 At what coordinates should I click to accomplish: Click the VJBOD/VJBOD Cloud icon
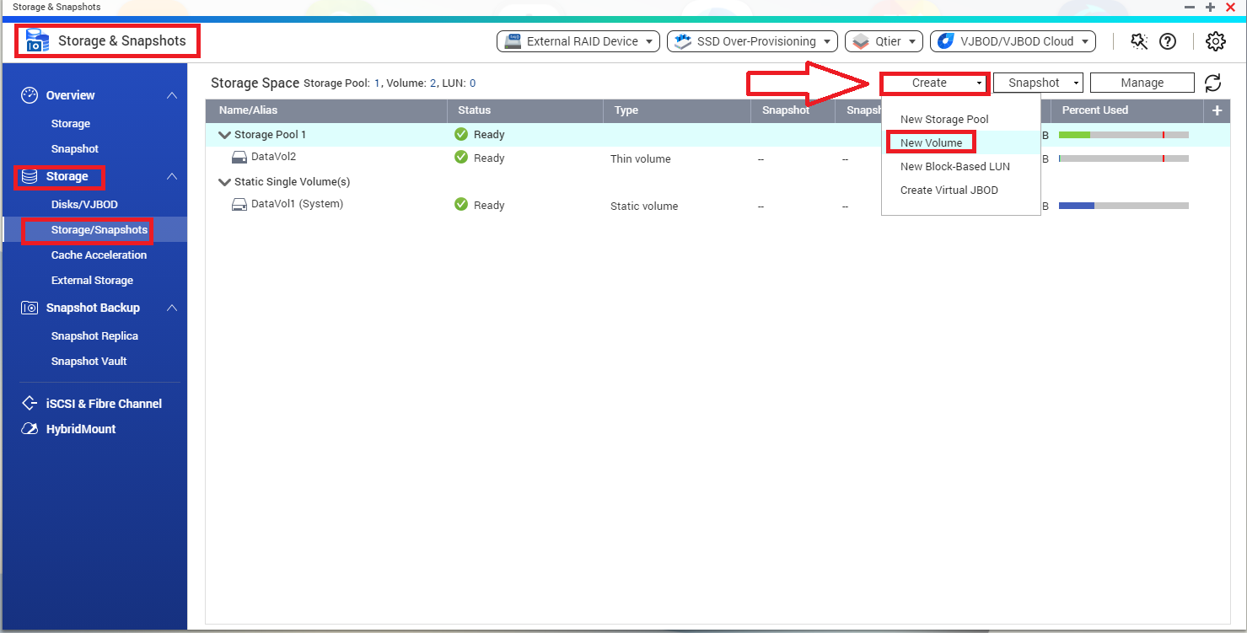pos(946,41)
